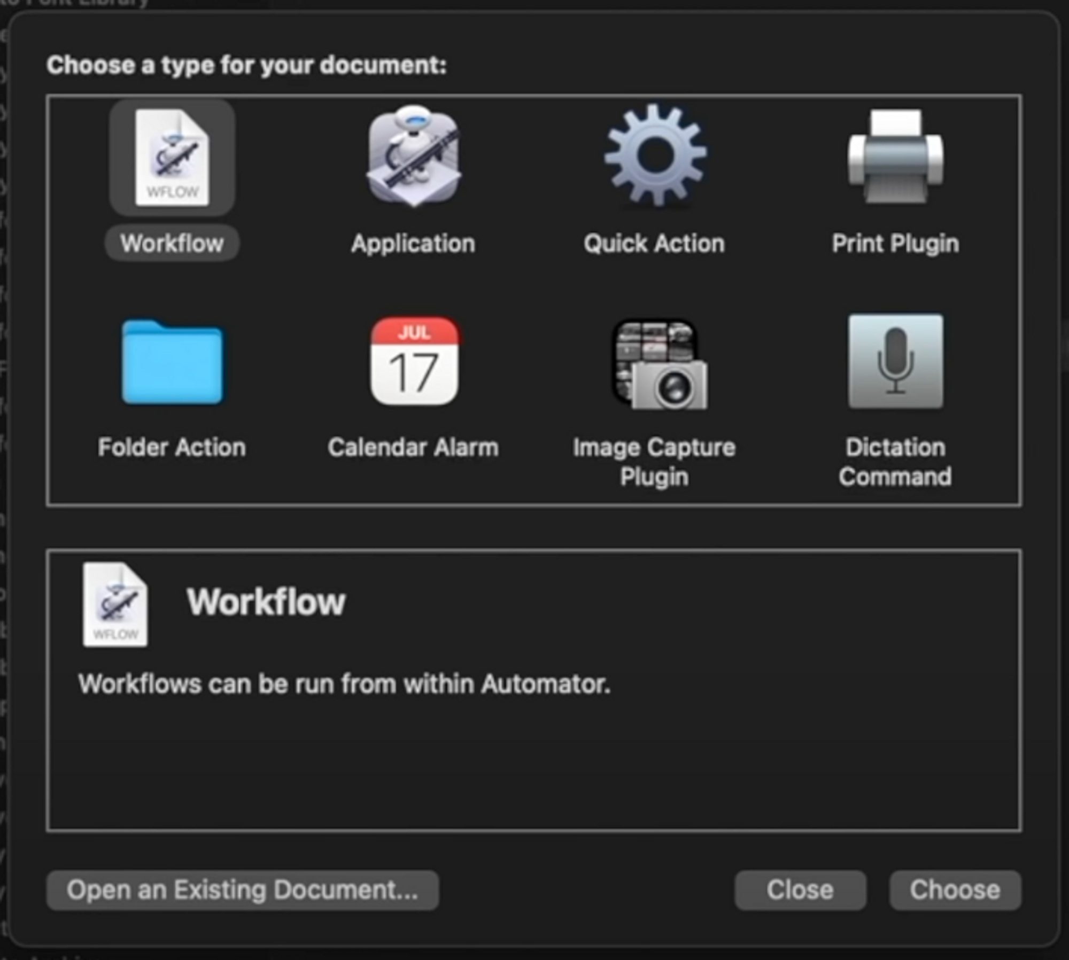Click the Workflow text label
Viewport: 1069px width, 960px height.
(172, 244)
